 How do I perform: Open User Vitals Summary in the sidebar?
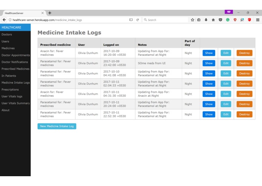coord(15,103)
